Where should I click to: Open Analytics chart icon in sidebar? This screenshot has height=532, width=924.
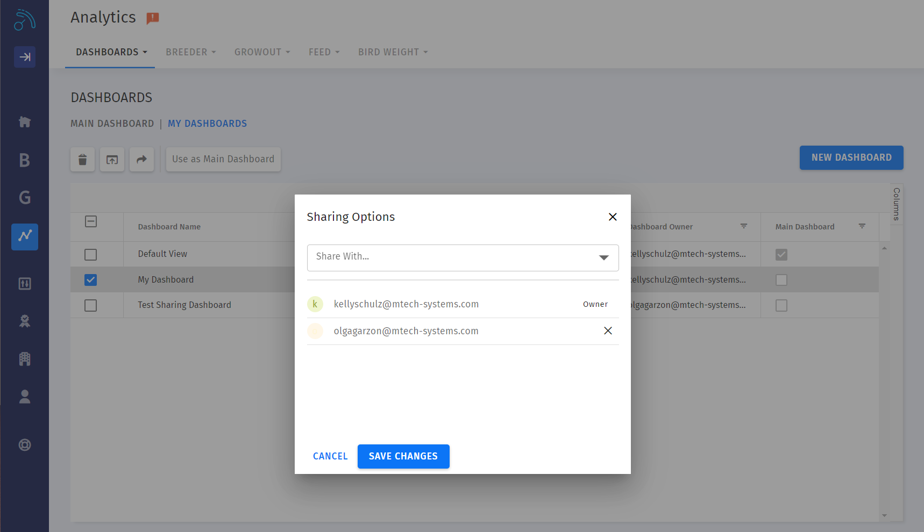[25, 237]
